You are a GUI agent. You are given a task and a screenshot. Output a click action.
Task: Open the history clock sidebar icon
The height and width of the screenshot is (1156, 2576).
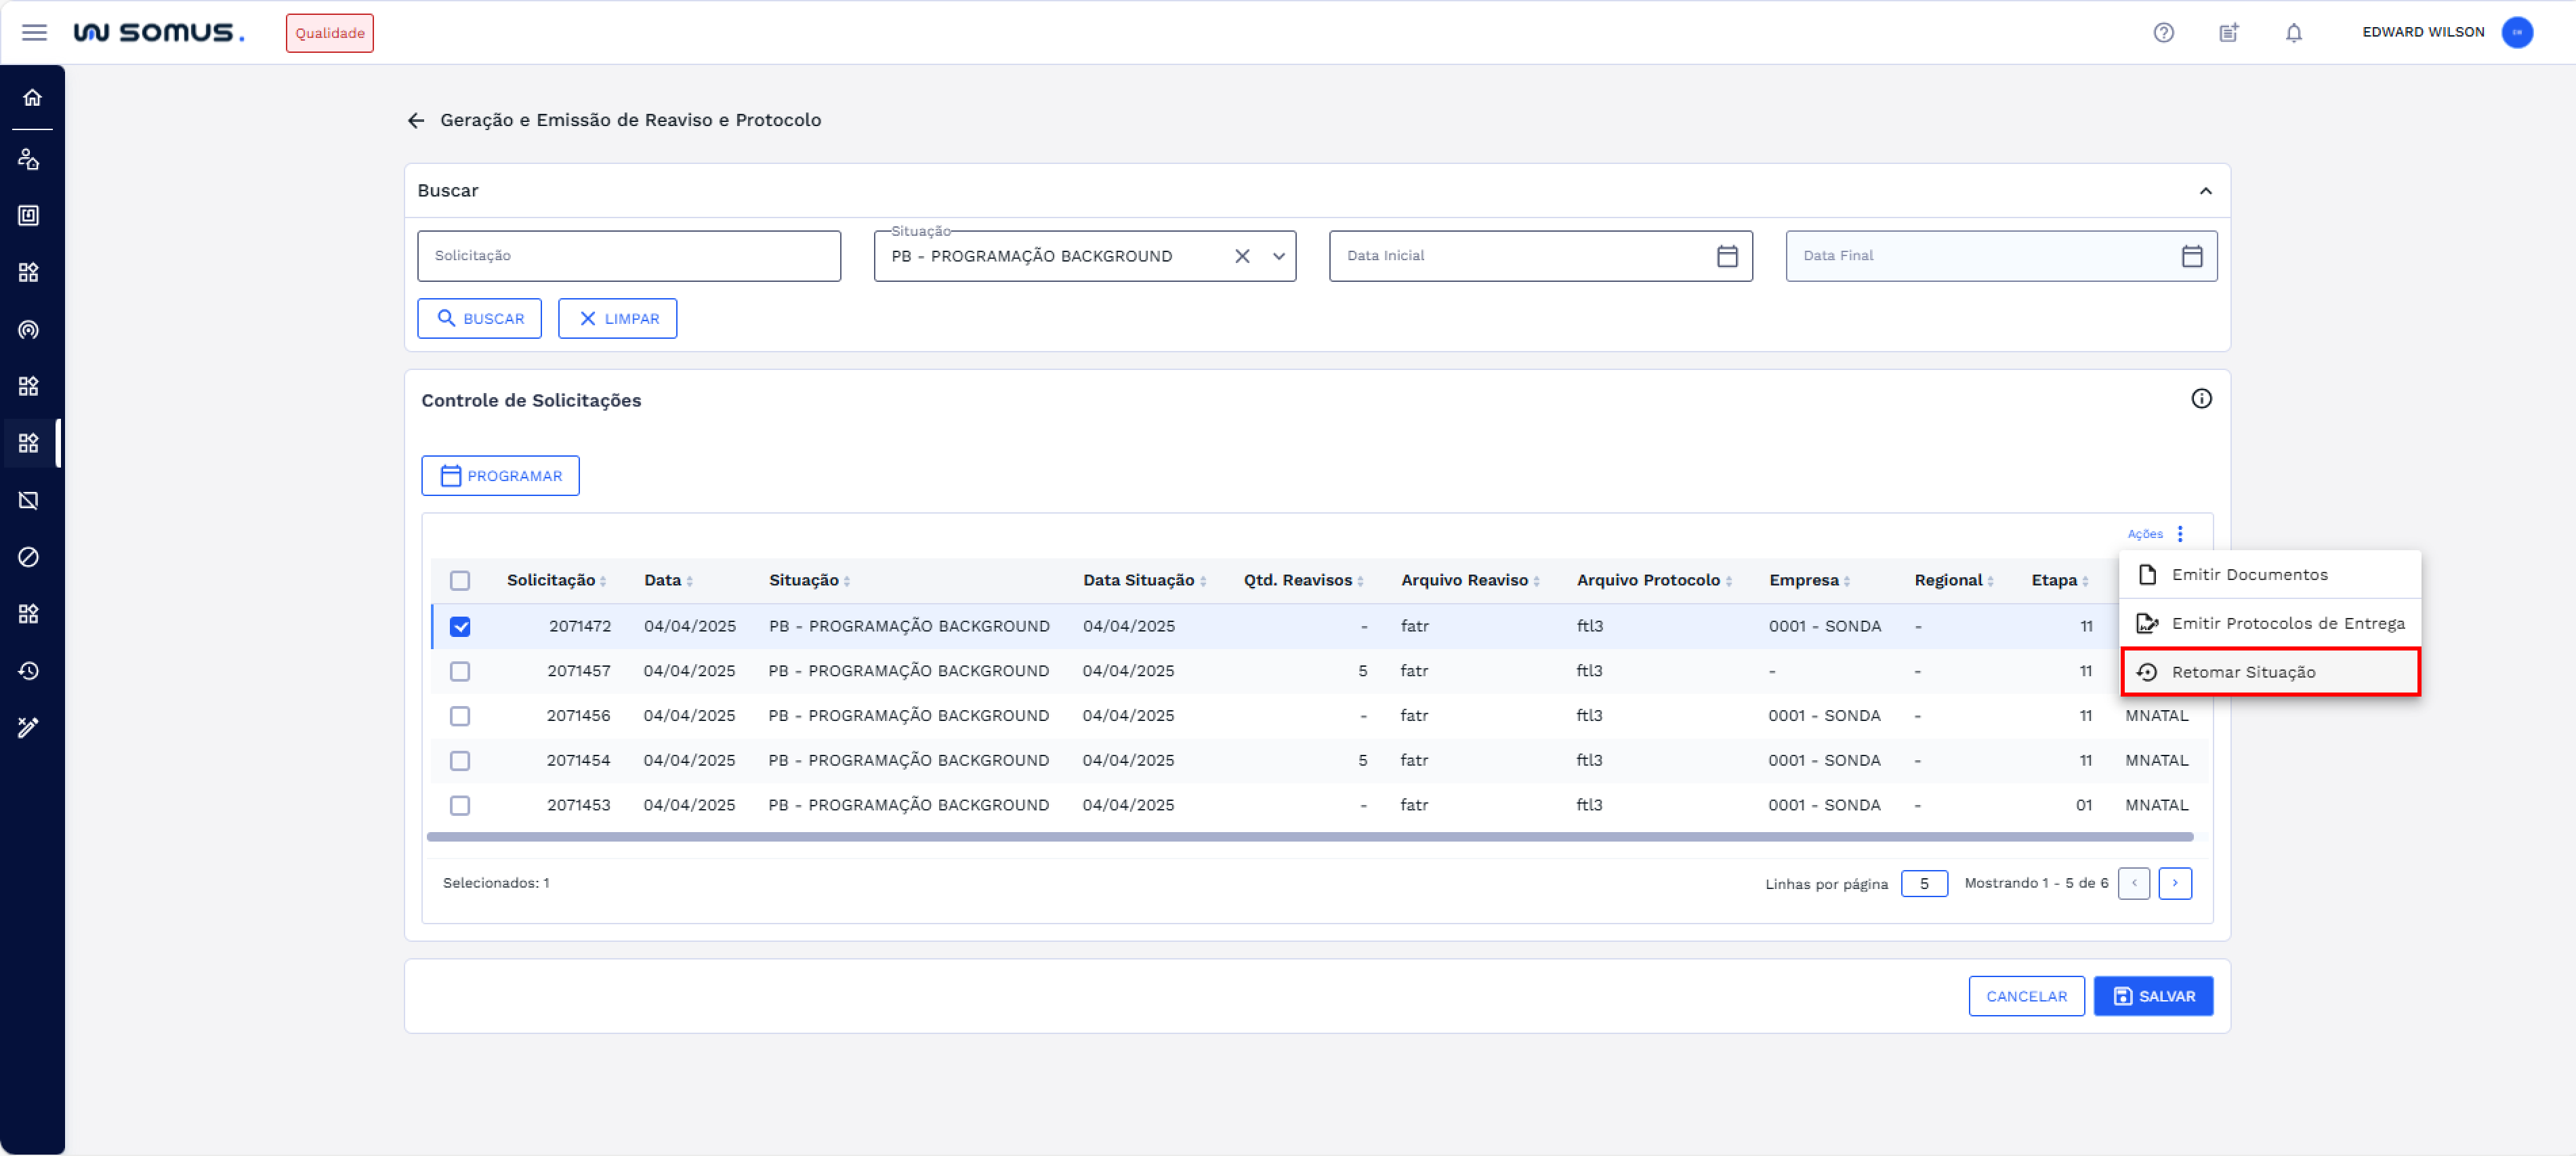click(29, 670)
